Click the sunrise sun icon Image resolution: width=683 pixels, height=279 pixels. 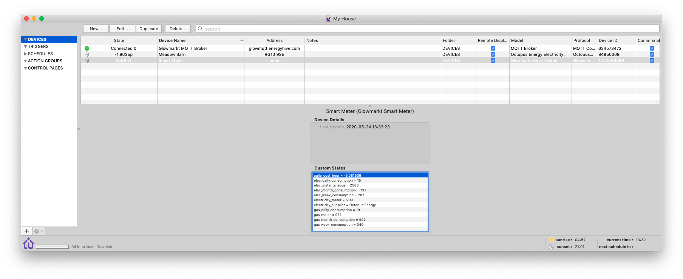pos(551,240)
